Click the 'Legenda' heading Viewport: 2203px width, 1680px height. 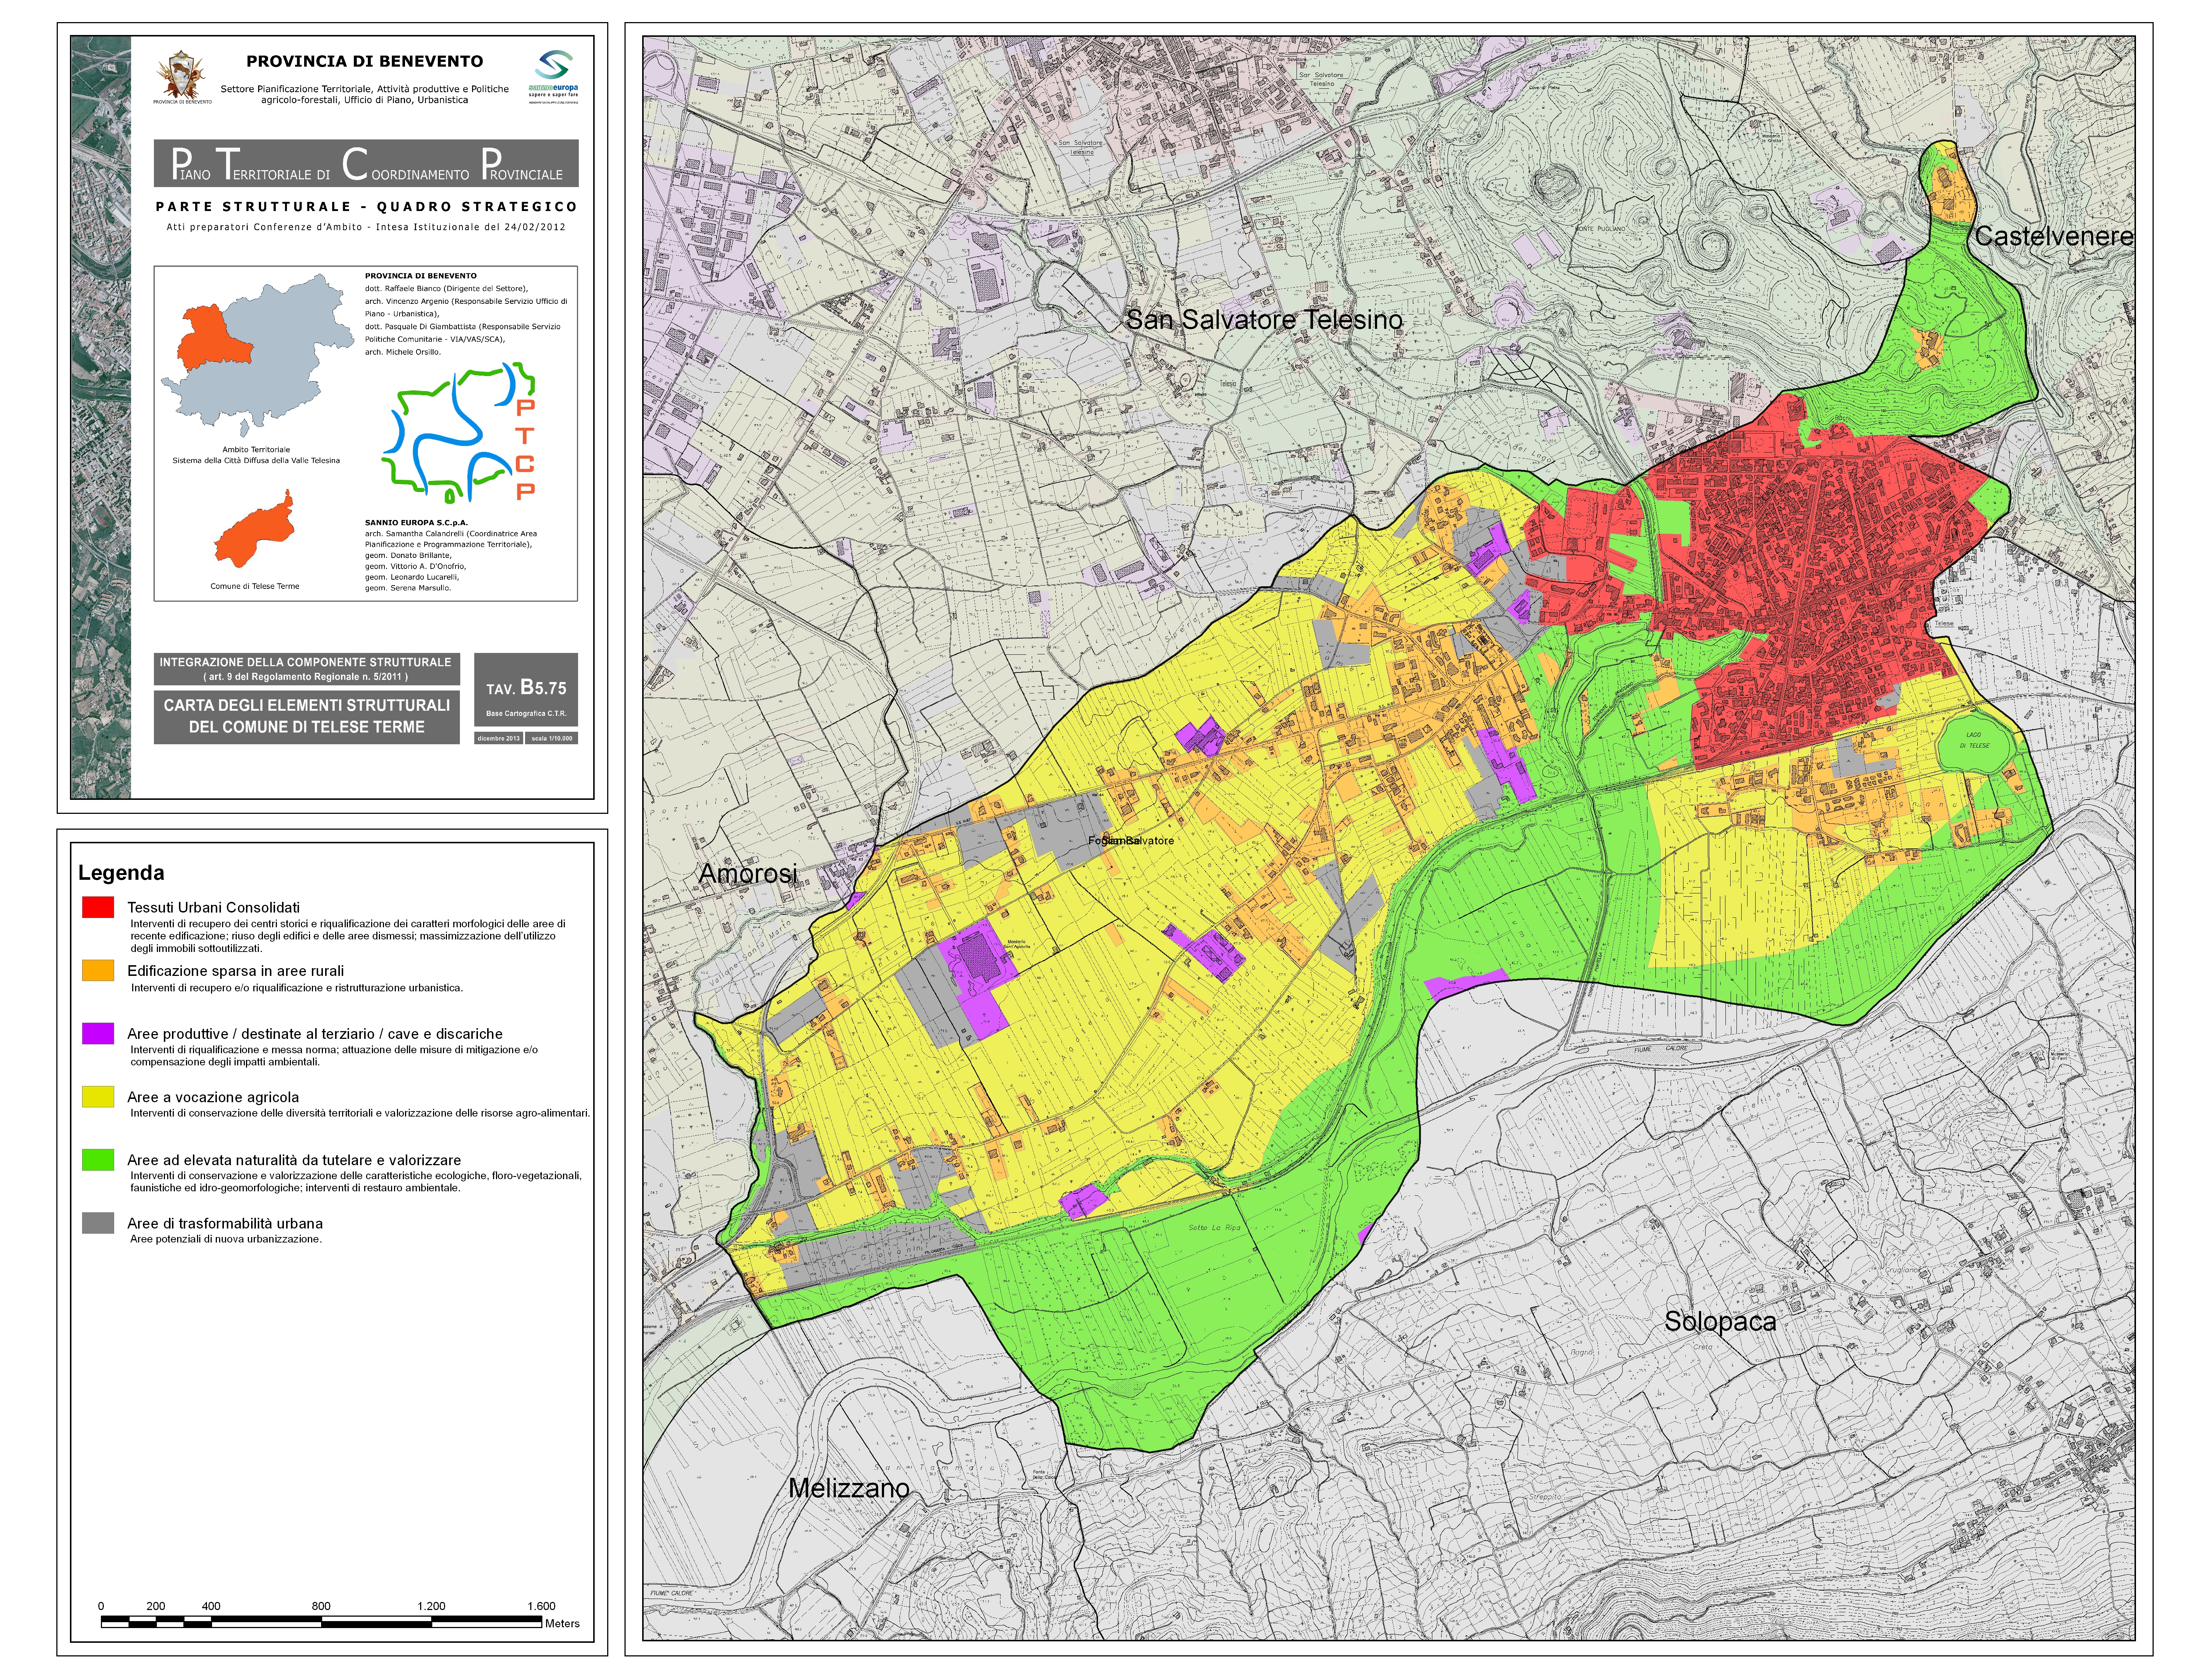[121, 873]
